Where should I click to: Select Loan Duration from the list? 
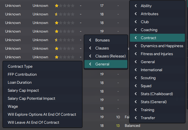(x=42, y=83)
